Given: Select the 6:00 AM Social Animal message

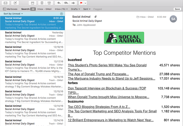Looking at the screenshot, I should 32,23.
